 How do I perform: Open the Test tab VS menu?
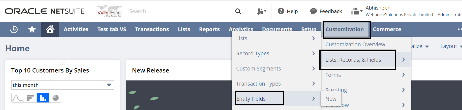[x=112, y=29]
